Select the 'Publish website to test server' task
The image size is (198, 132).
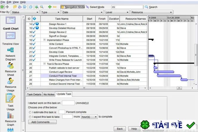(x=64, y=68)
